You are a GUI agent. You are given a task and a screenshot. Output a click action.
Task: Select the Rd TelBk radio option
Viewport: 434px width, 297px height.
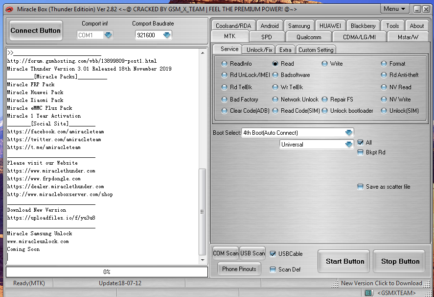point(237,87)
